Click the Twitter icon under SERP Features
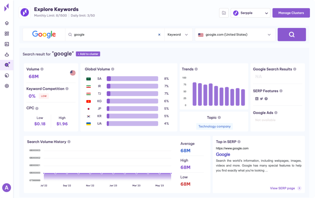Viewport: 315px width, 198px height. click(x=261, y=99)
